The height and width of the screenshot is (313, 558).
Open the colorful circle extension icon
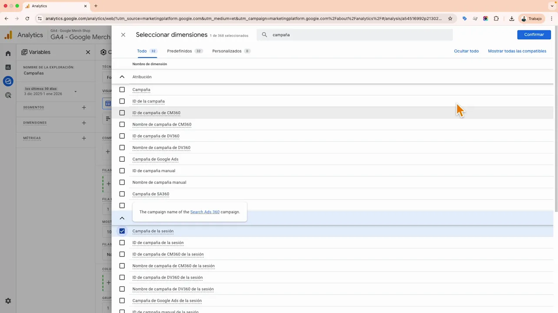pos(486,19)
